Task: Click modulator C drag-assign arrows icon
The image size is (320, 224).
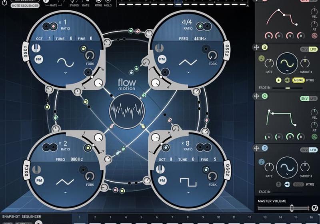Action: 256,96
